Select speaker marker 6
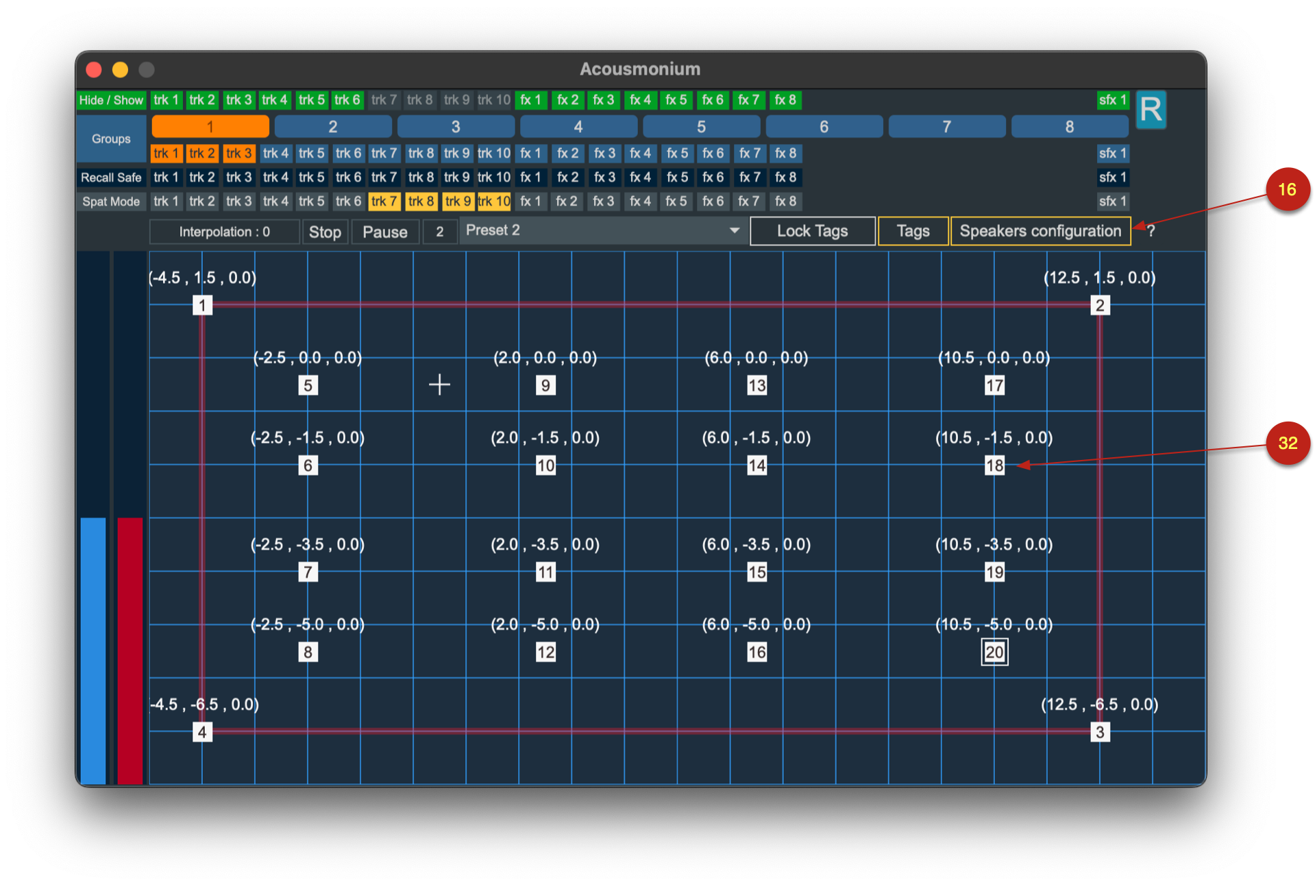This screenshot has width=1315, height=887. pos(308,465)
